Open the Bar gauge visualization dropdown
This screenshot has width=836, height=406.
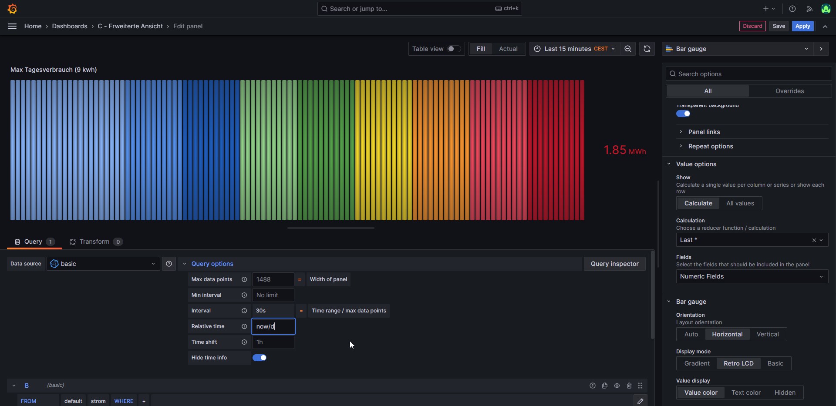pos(738,49)
